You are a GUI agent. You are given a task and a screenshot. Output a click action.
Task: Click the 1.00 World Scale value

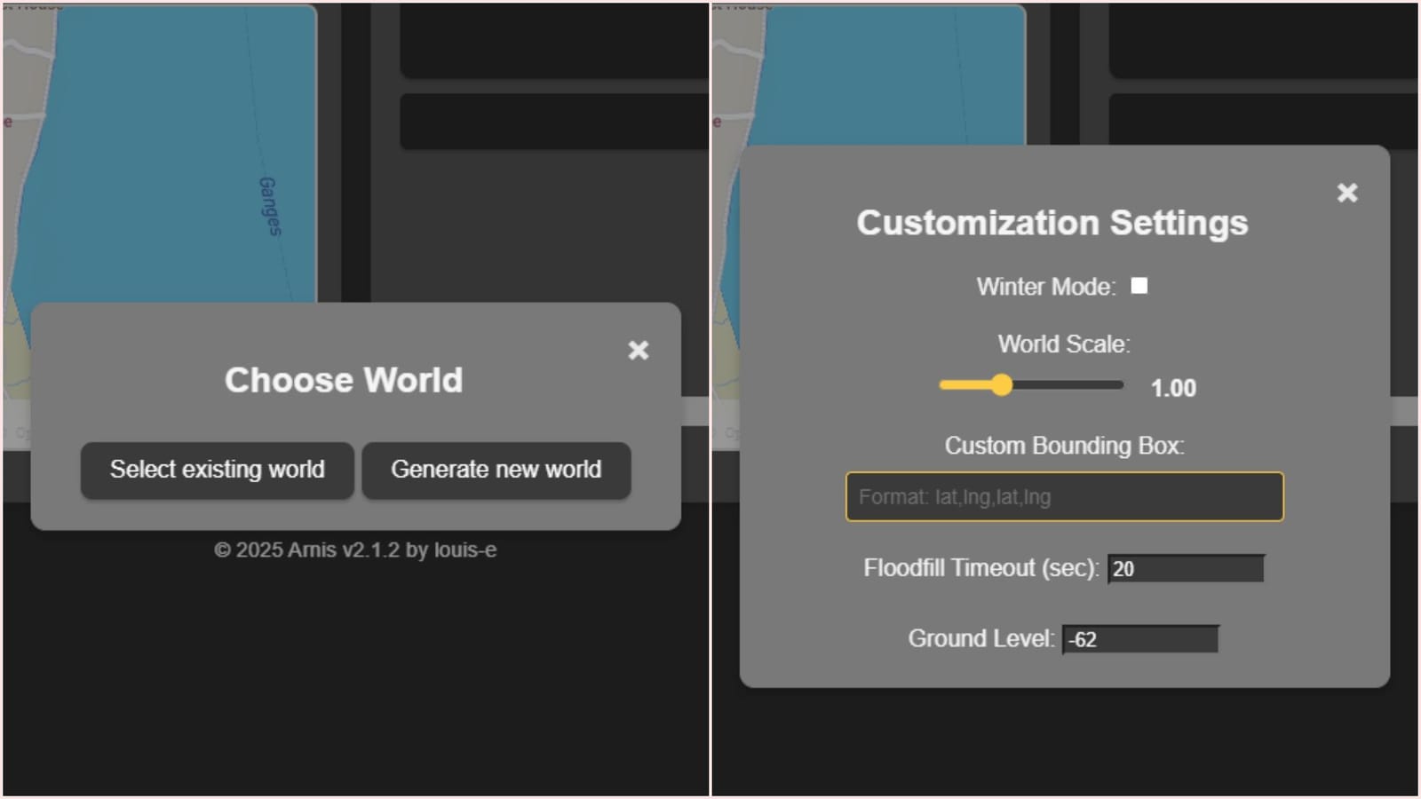1172,388
